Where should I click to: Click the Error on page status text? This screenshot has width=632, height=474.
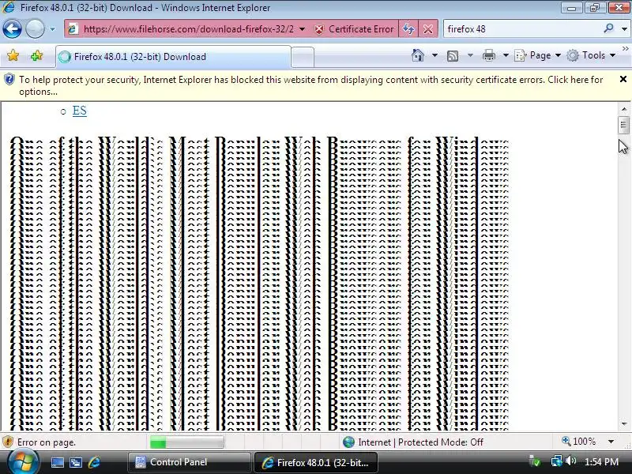point(47,442)
